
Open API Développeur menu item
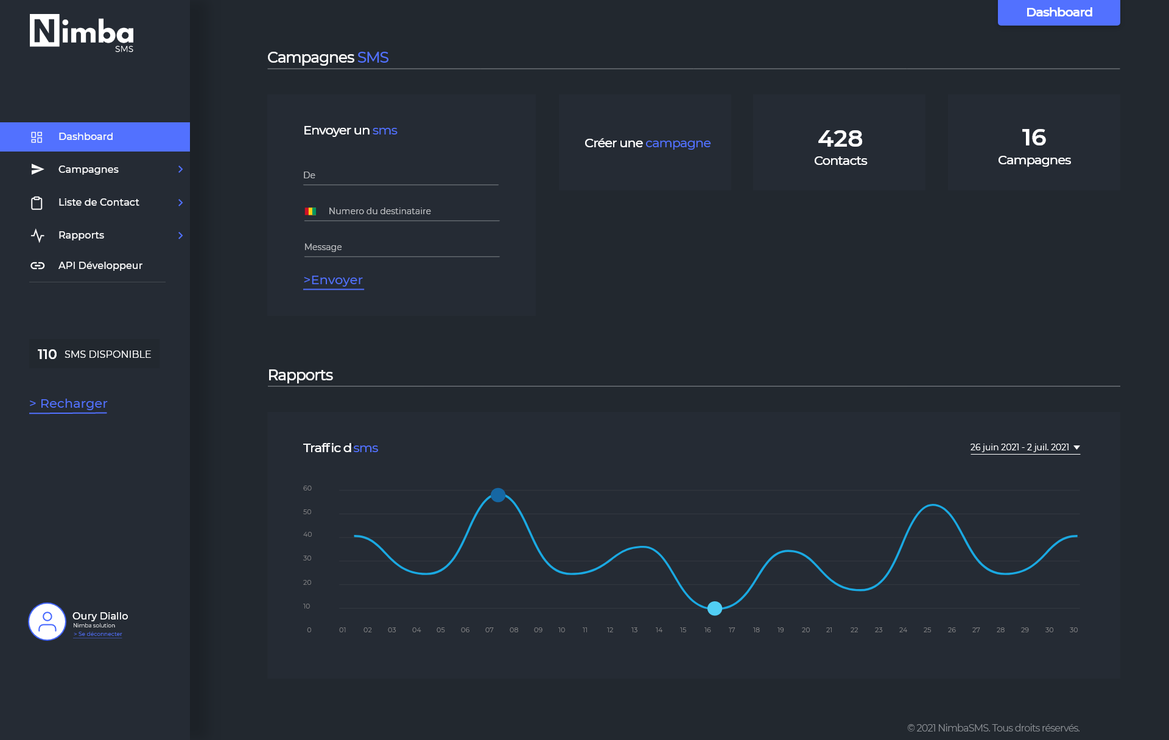pyautogui.click(x=100, y=265)
